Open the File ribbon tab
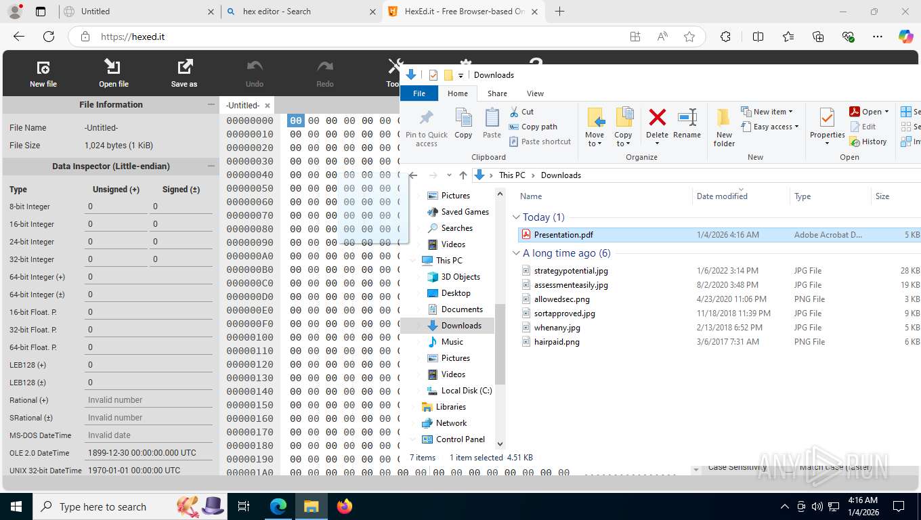This screenshot has height=520, width=921. 419,93
